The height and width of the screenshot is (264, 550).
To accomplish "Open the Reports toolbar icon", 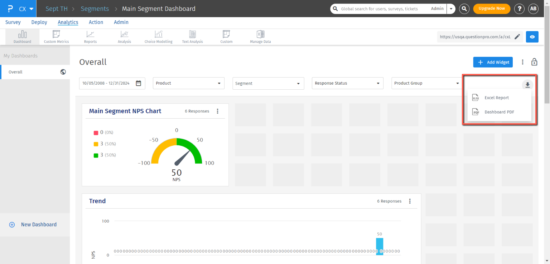I will pyautogui.click(x=90, y=37).
